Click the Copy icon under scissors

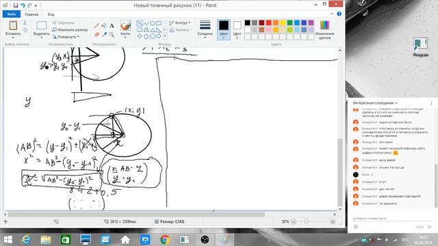(x=25, y=30)
